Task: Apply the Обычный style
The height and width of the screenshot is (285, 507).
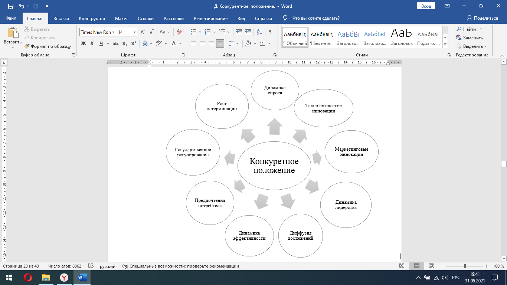Action: point(295,37)
